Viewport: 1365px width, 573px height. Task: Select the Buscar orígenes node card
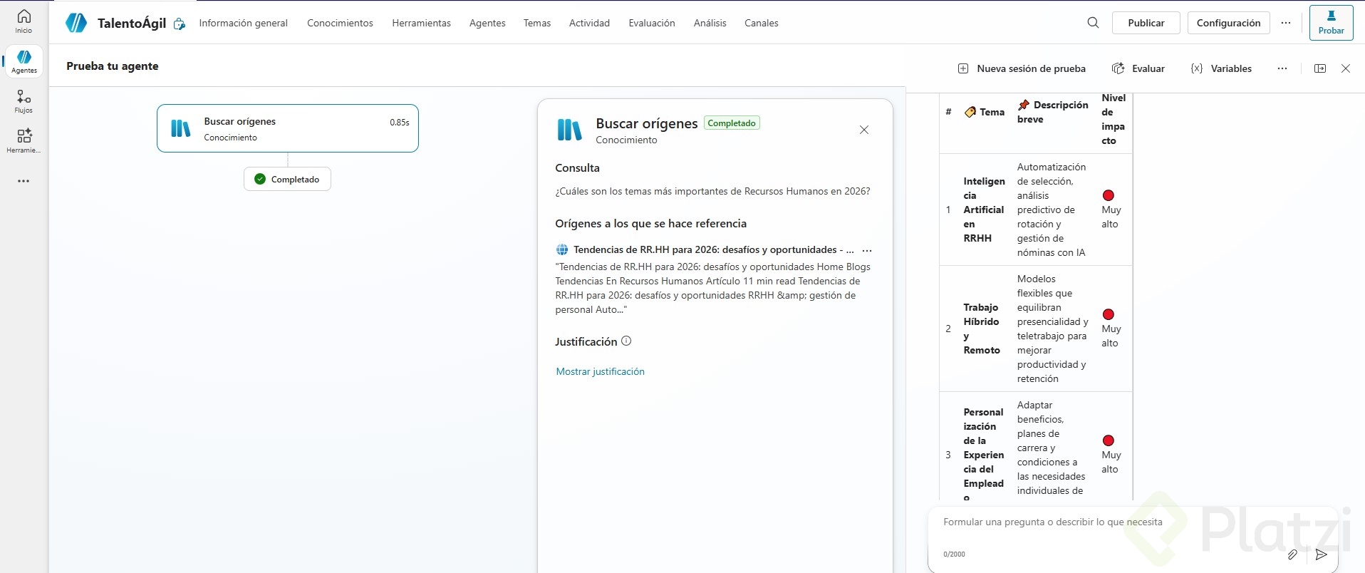(x=288, y=128)
